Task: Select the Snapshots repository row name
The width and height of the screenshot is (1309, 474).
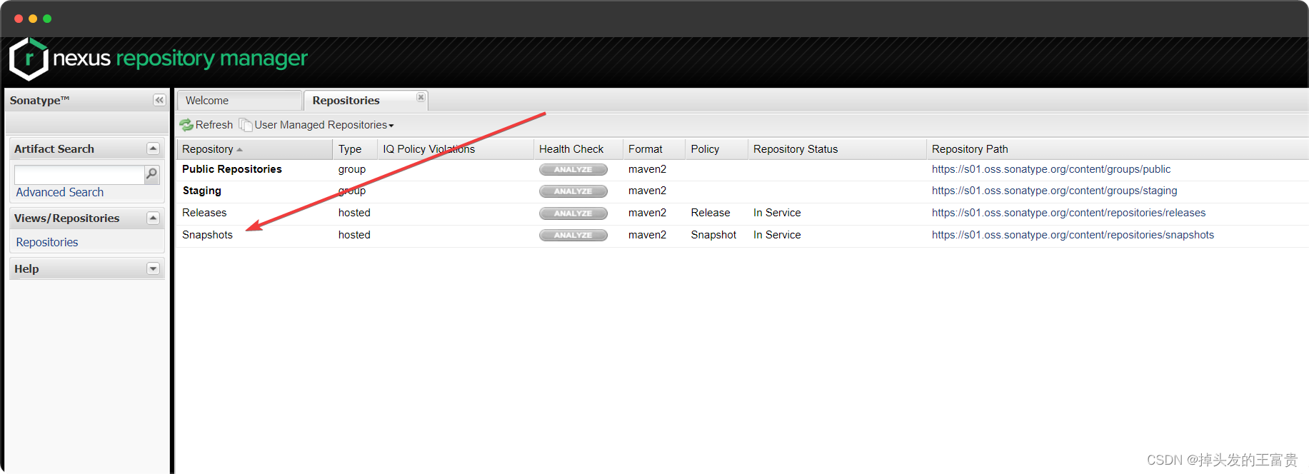Action: (207, 235)
